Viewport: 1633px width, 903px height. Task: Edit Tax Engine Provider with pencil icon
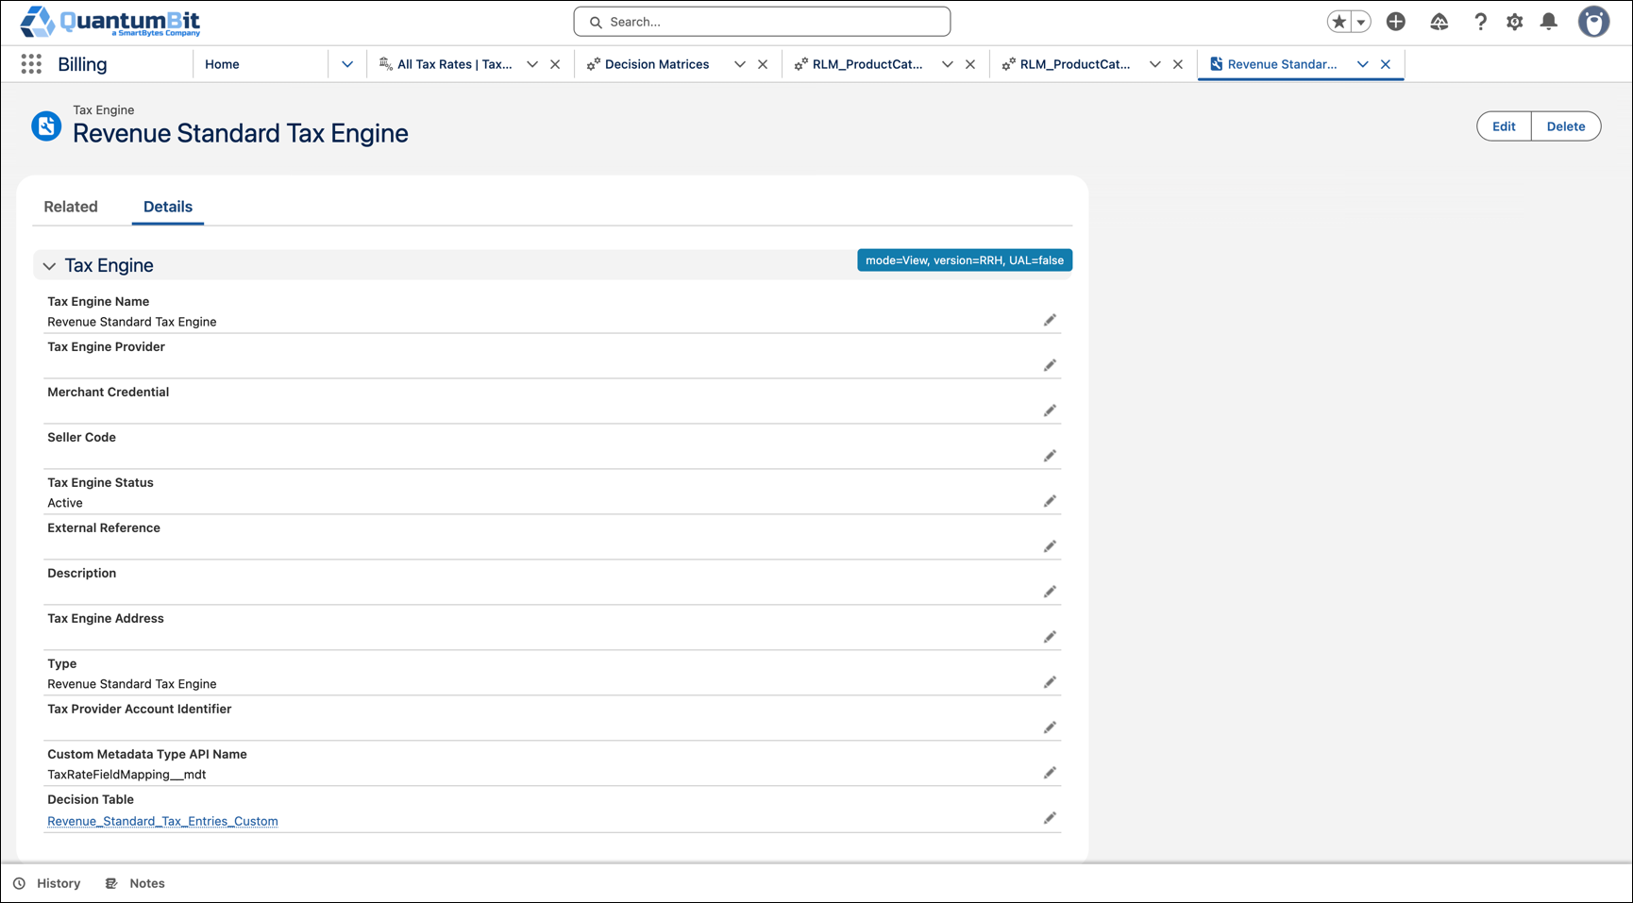[x=1050, y=365]
